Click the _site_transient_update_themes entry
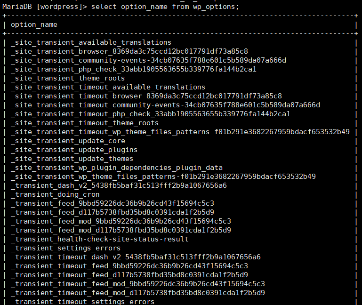The image size is (362, 305). [72, 159]
